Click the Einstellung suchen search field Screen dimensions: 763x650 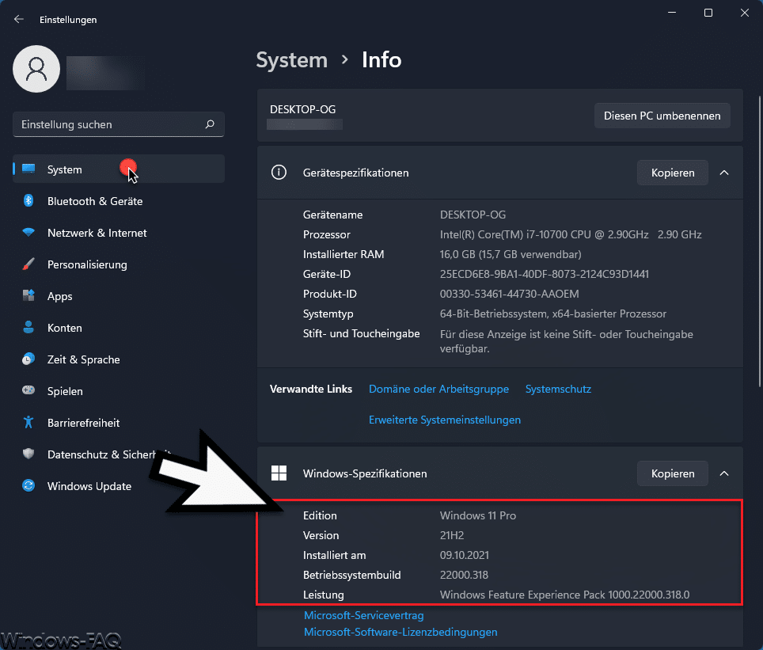(x=118, y=124)
